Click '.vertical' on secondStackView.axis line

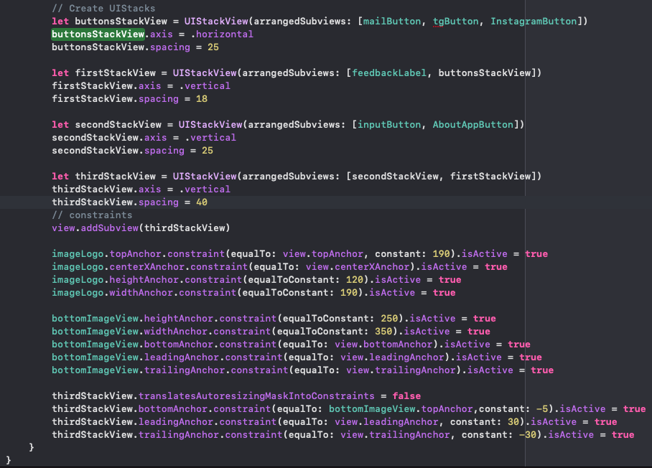210,137
